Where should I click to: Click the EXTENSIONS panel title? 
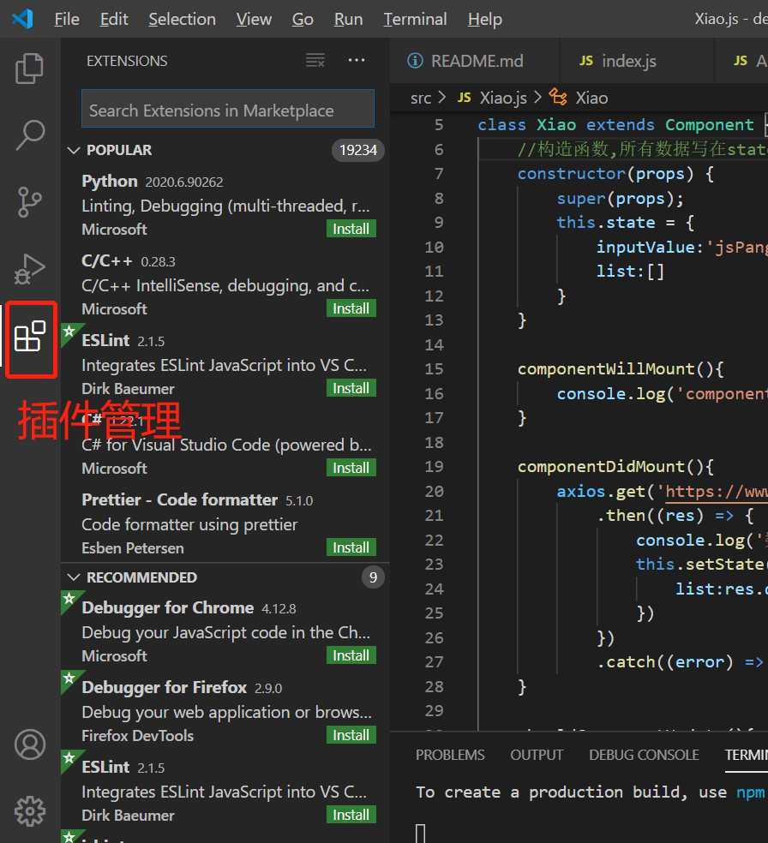(x=127, y=61)
